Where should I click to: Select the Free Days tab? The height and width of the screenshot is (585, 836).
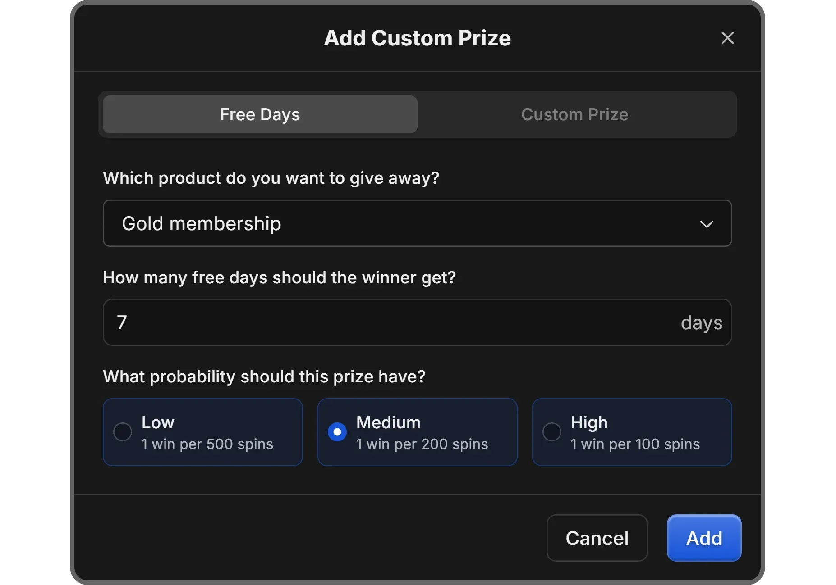point(259,114)
